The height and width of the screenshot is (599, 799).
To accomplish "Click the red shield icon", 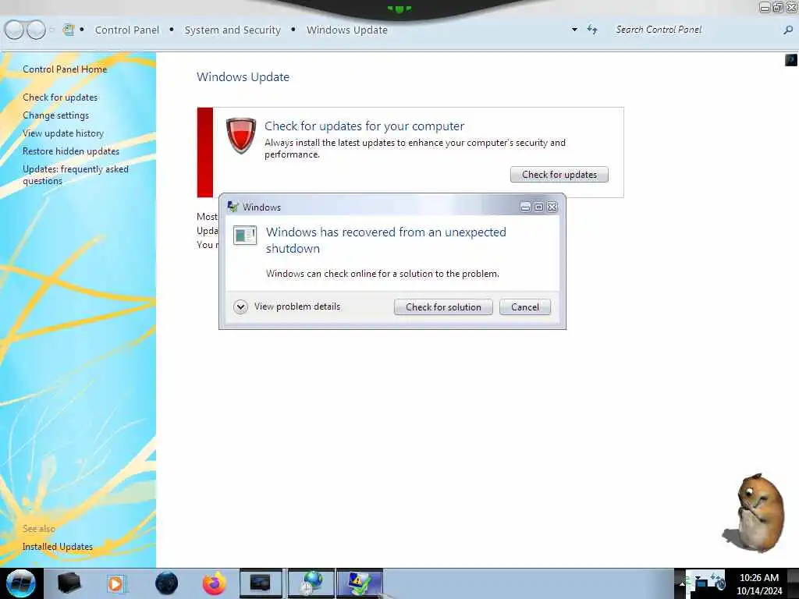I will tap(240, 136).
